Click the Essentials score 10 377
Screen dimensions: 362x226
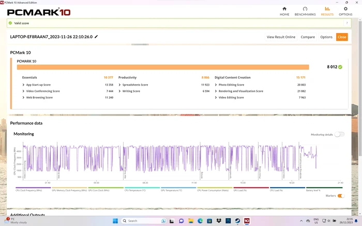pos(108,77)
